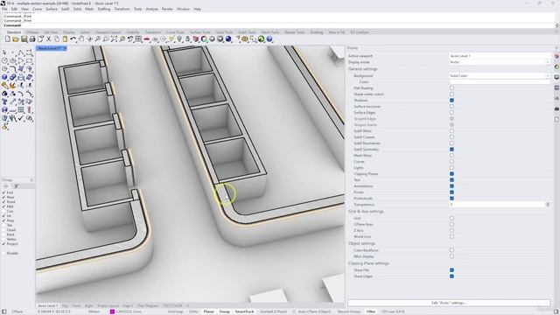The image size is (560, 315).
Task: Select the pointer tool in left sidebar
Action: click(x=4, y=52)
